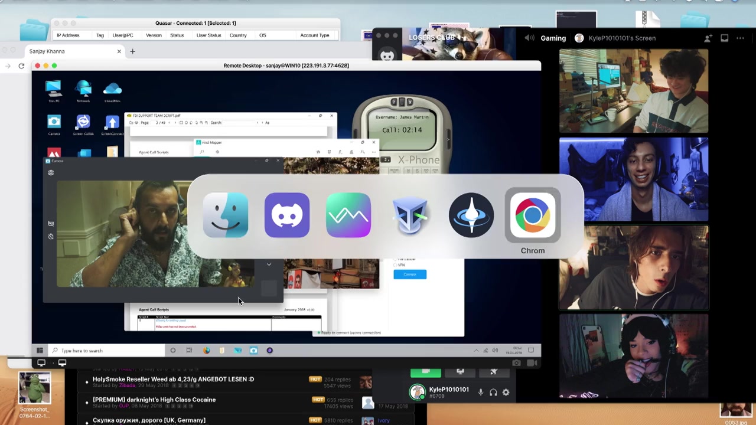
Task: Select the dark blue spinning-top app in switcher
Action: click(471, 215)
